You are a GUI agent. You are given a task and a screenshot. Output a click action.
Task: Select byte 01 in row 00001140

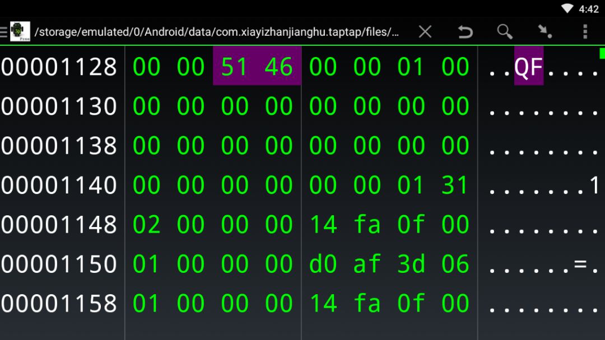[411, 185]
